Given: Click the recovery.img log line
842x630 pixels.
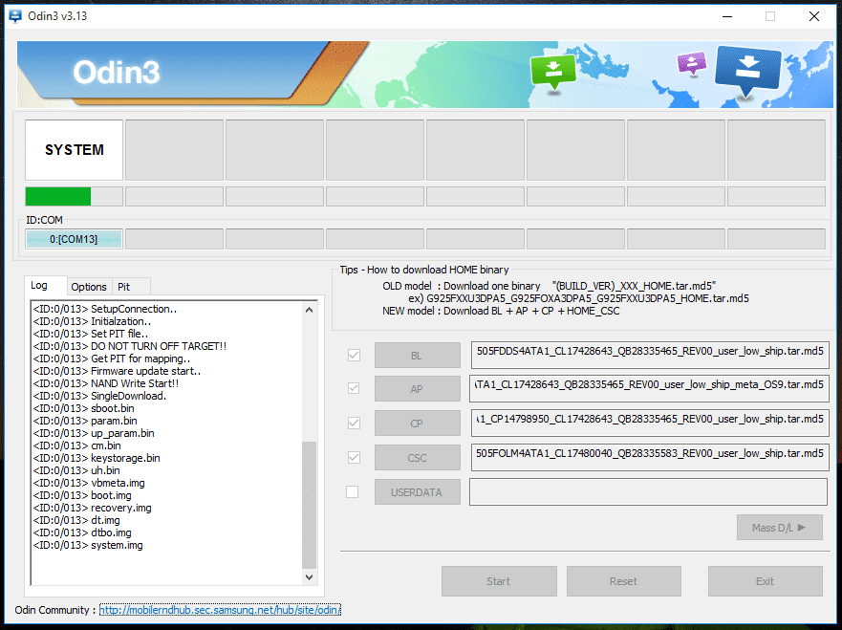Looking at the screenshot, I should pos(93,508).
